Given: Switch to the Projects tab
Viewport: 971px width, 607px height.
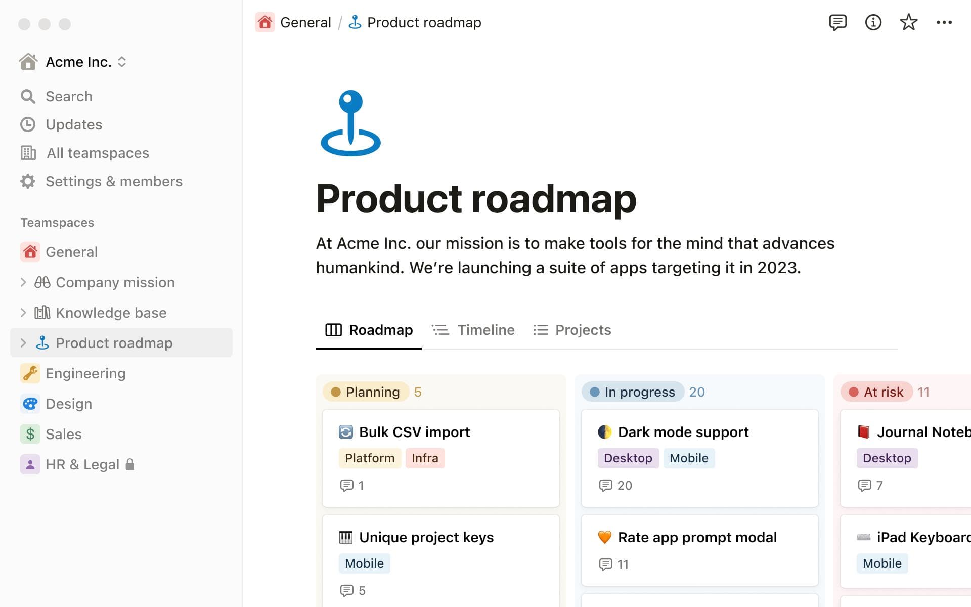Looking at the screenshot, I should 583,329.
